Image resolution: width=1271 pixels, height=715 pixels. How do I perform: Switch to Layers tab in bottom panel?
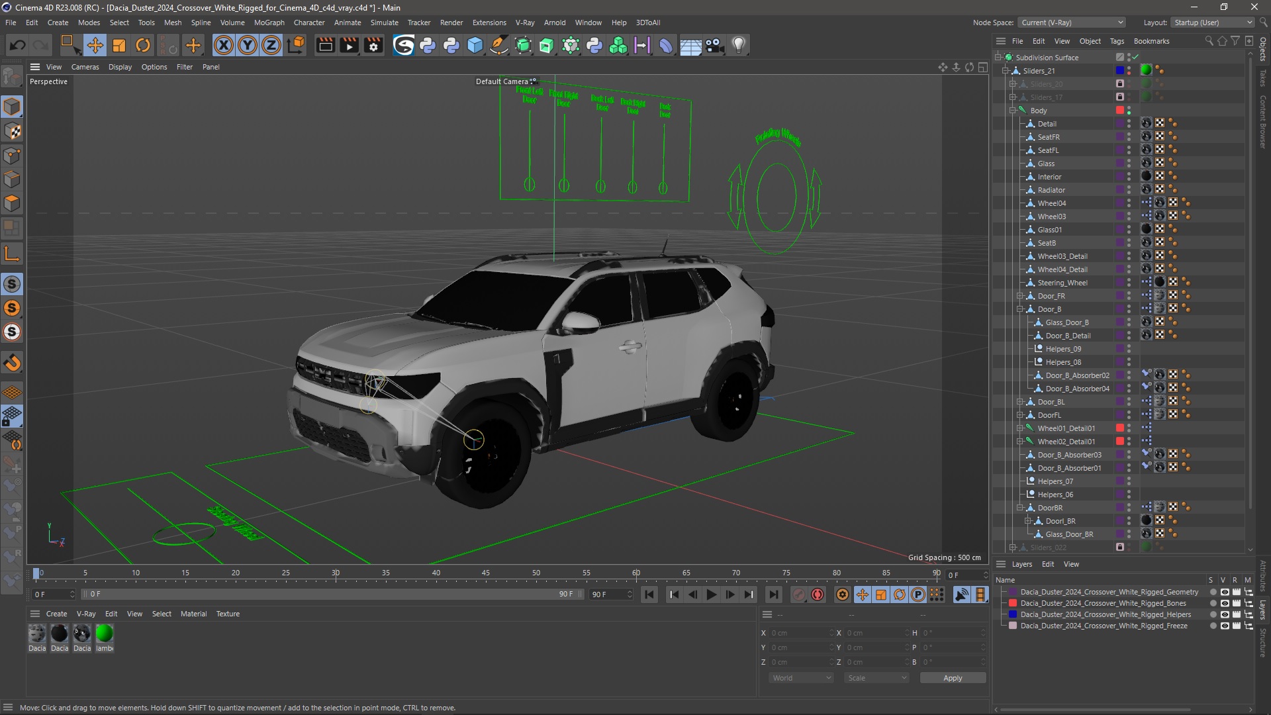coord(1022,564)
